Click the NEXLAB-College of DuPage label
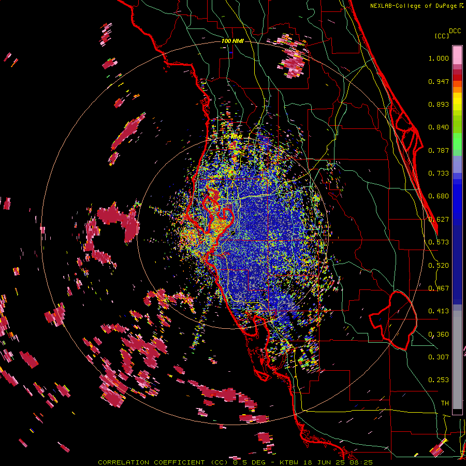This screenshot has height=466, width=466. tap(413, 6)
